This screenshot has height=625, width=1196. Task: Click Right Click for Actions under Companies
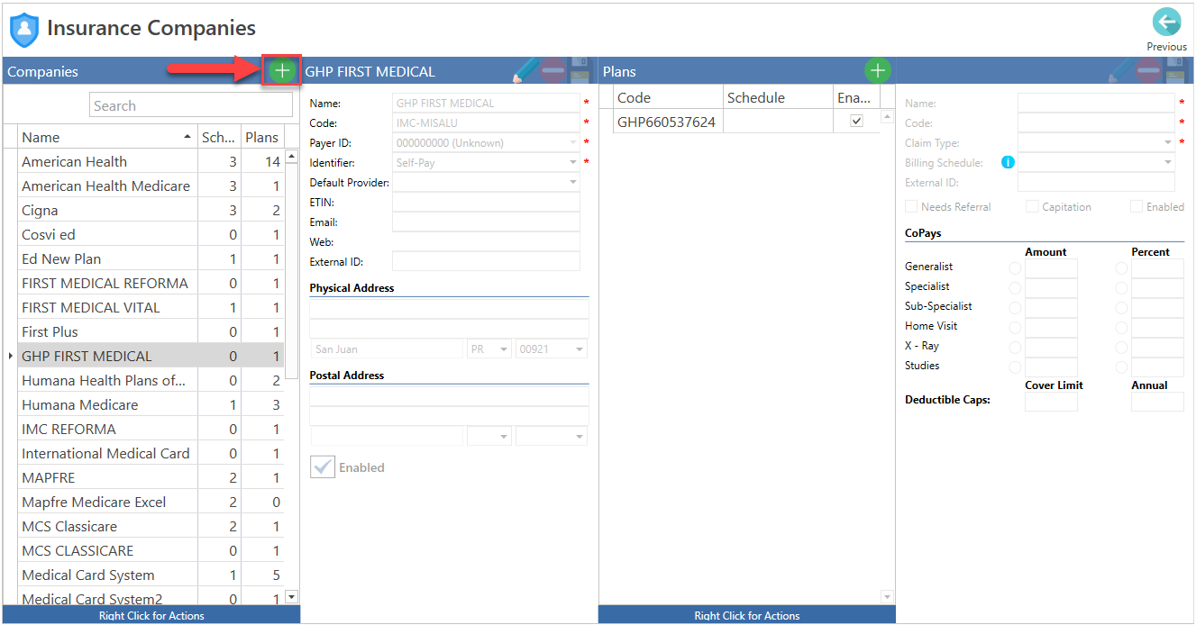coord(151,616)
